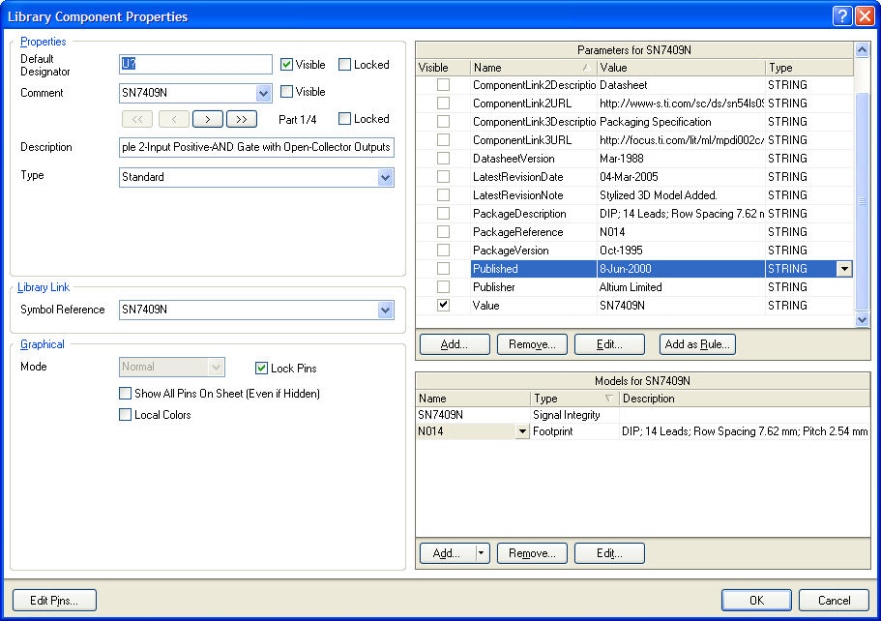This screenshot has height=621, width=881.
Task: Expand the Type dropdown set to Standard
Action: click(386, 177)
